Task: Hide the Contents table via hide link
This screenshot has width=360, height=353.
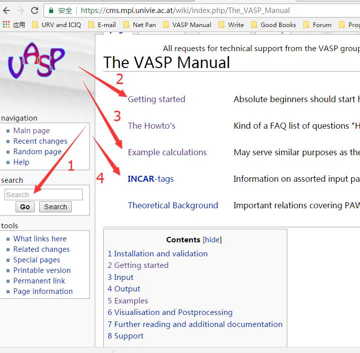Action: (212, 240)
